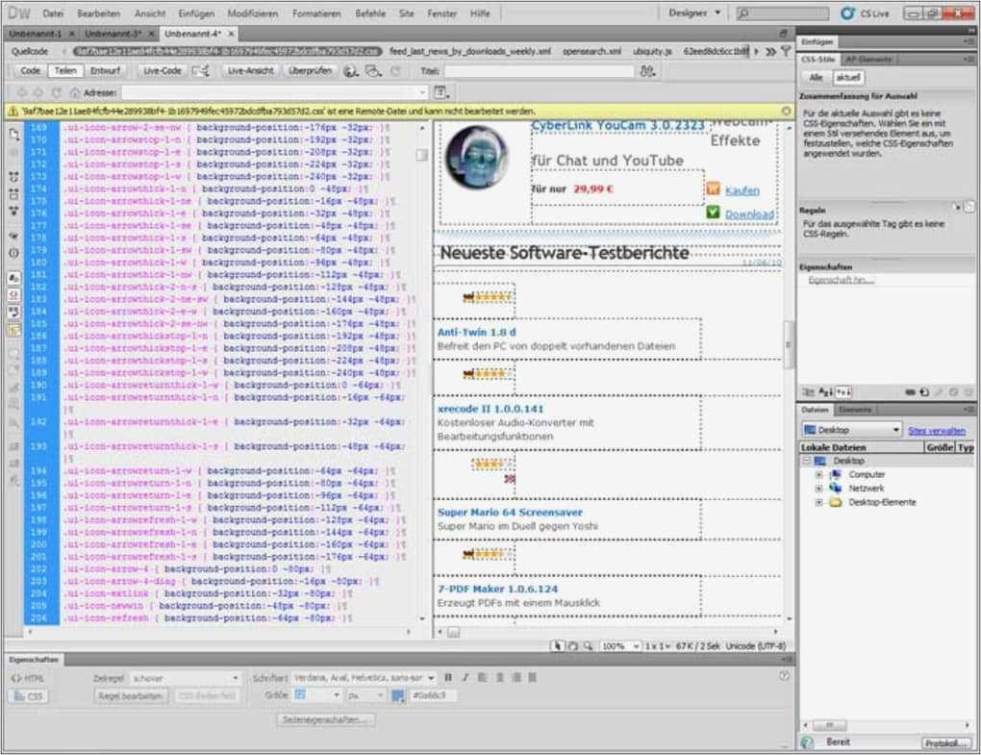Toggle the Überprüfen inspect button
The image size is (981, 755).
[310, 70]
